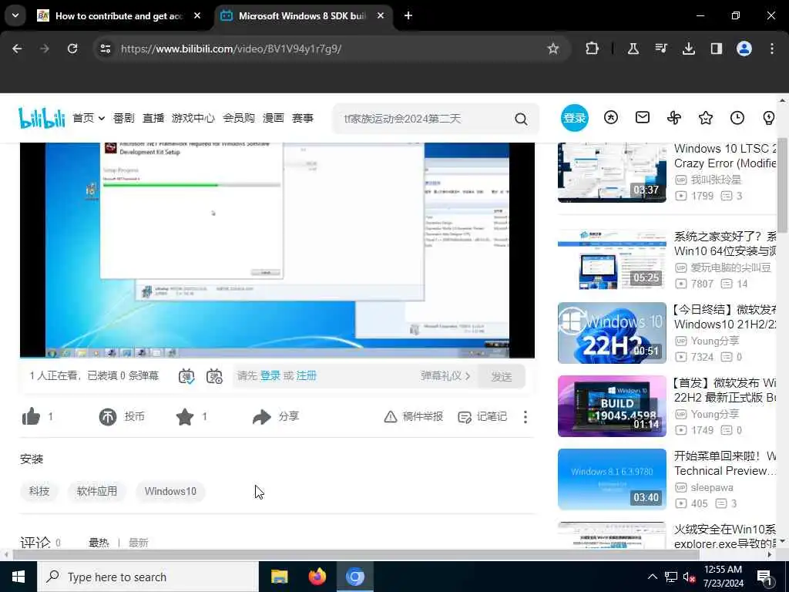Click the browser back arrow

(17, 49)
